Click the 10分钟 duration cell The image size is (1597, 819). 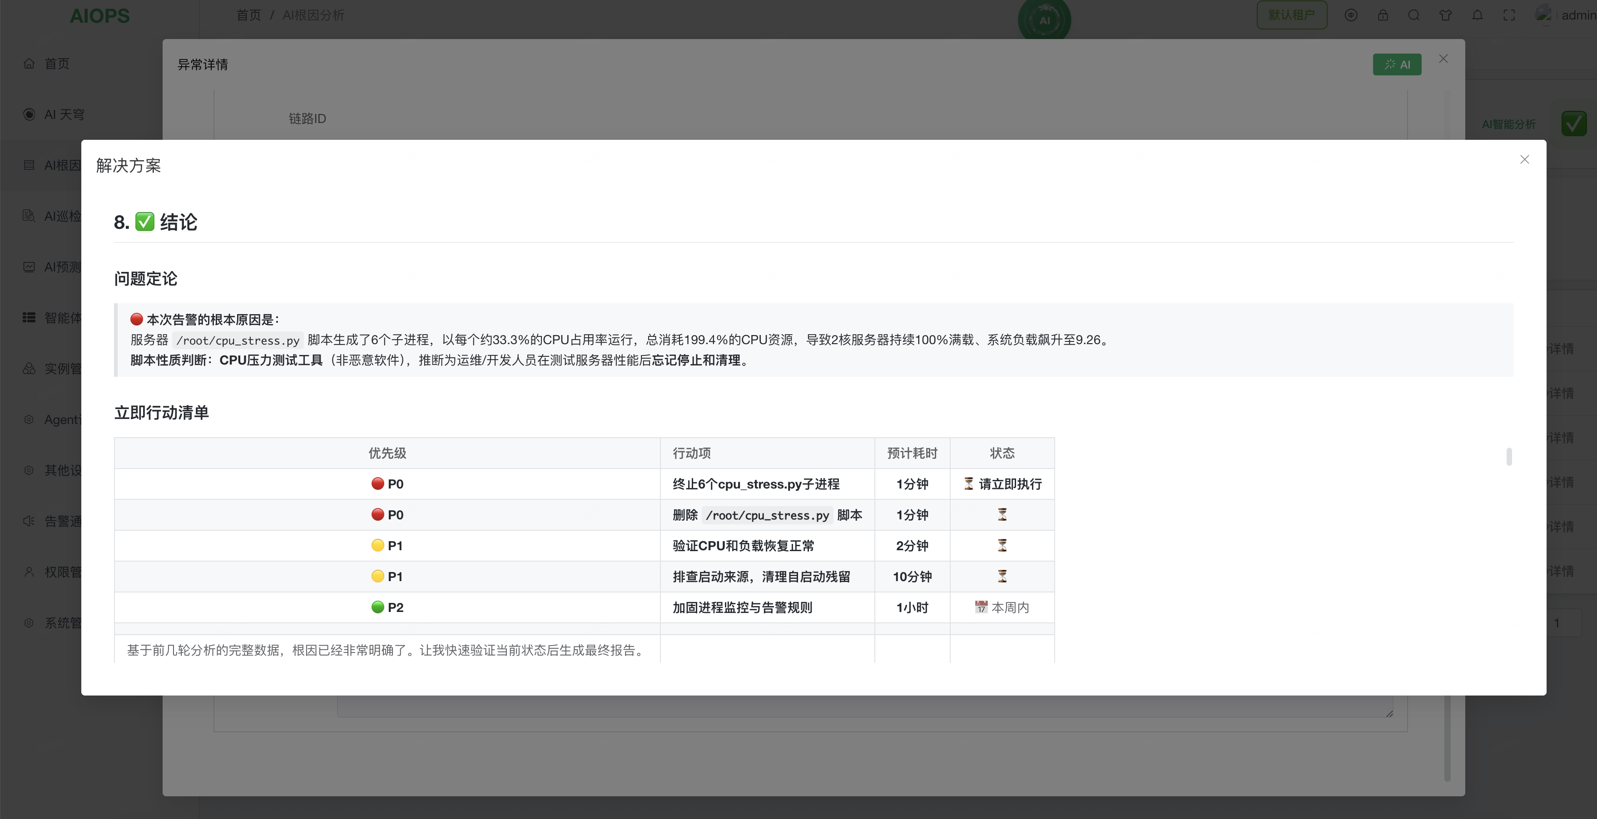pyautogui.click(x=912, y=577)
